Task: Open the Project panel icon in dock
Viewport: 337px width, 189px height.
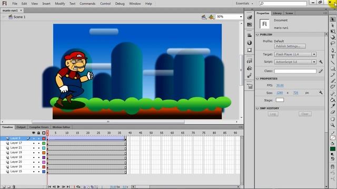Action: [x=250, y=86]
